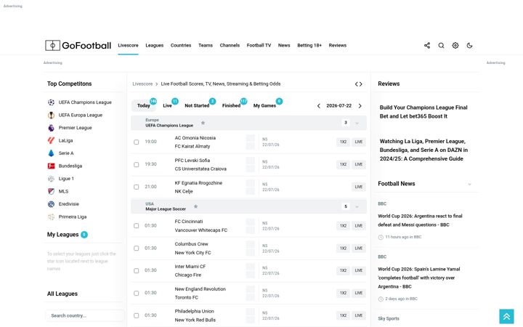Click the Search country input field
The image size is (523, 327).
pos(85,315)
